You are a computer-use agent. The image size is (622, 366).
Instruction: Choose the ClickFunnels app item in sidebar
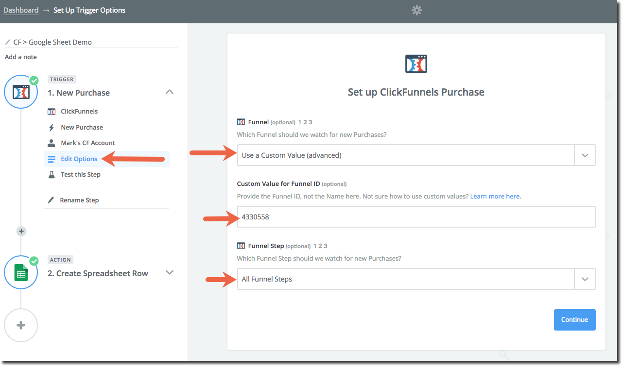click(x=79, y=111)
